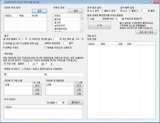Viewport: 160px width, 123px height.
Task: Enable 사용 checkbox for bottom content
Action: (76, 82)
